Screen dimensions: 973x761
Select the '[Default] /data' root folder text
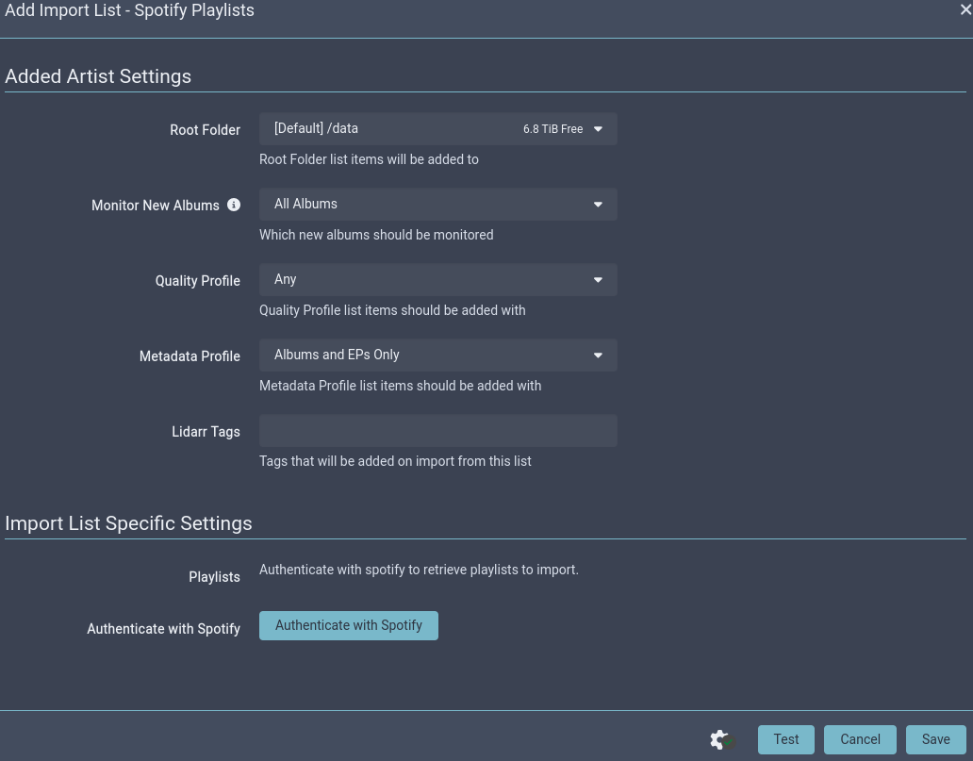tap(316, 128)
